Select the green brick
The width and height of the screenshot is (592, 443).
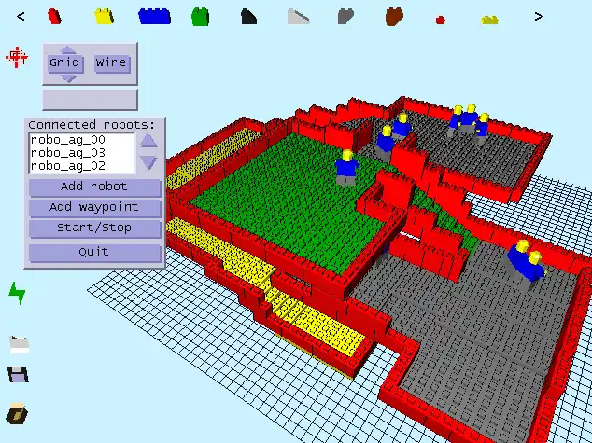(x=200, y=17)
